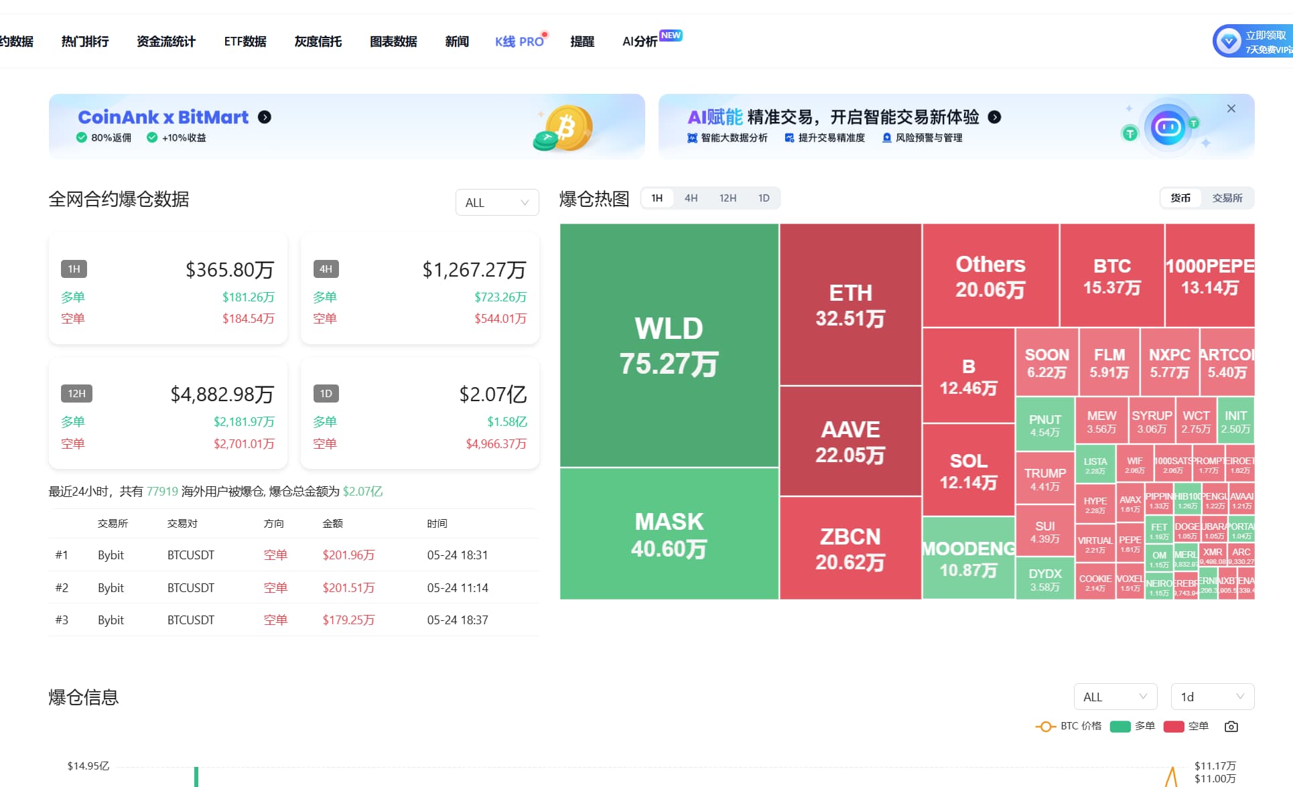Switch the heatmap timeframe to 4H
The image size is (1293, 787).
691,198
